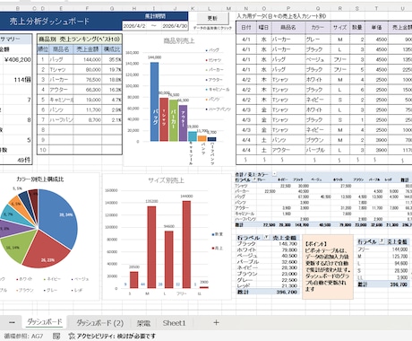Click the red Tシャツ bar in product chart
Image resolution: width=412 pixels, height=341 pixels.
coord(164,119)
